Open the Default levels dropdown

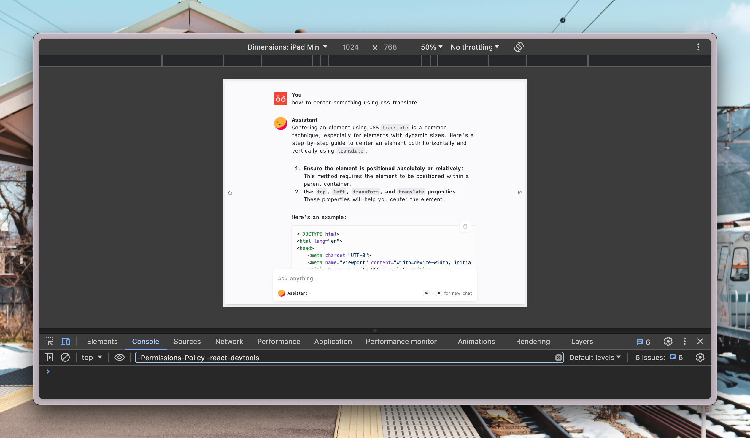595,357
